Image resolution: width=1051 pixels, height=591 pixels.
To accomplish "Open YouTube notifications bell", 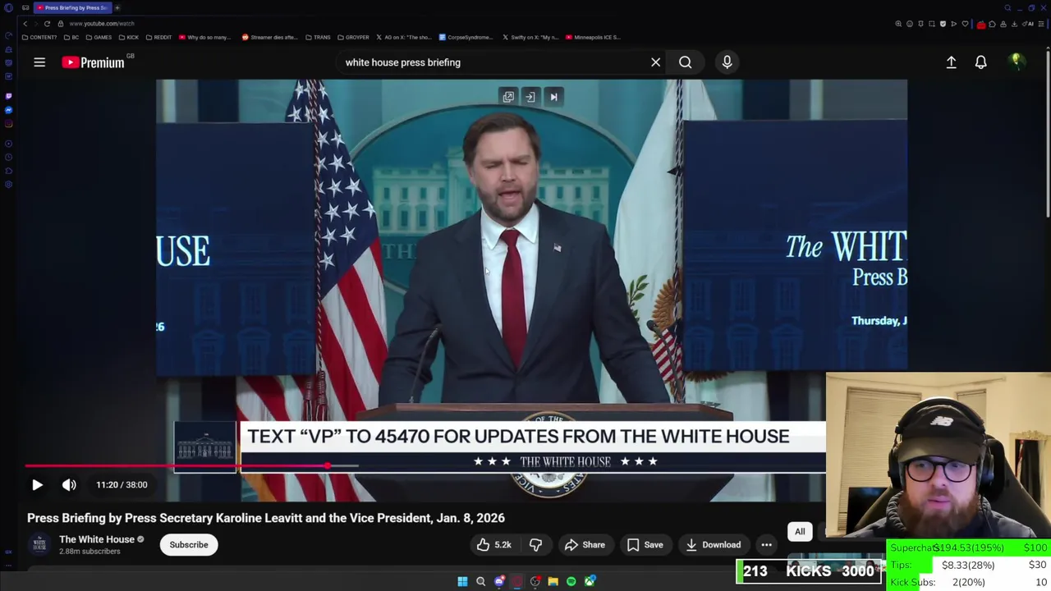I will click(980, 62).
